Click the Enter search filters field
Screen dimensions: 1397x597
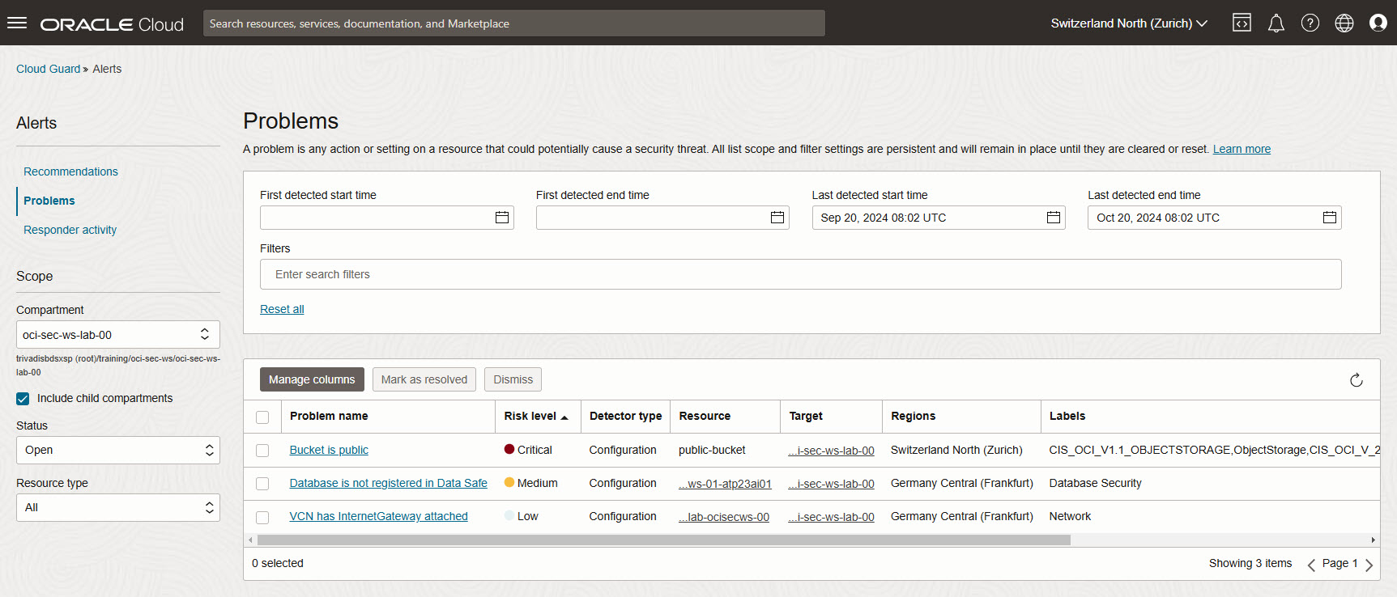point(800,274)
